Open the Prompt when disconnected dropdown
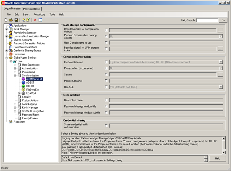The height and width of the screenshot is (171, 231). [221, 68]
